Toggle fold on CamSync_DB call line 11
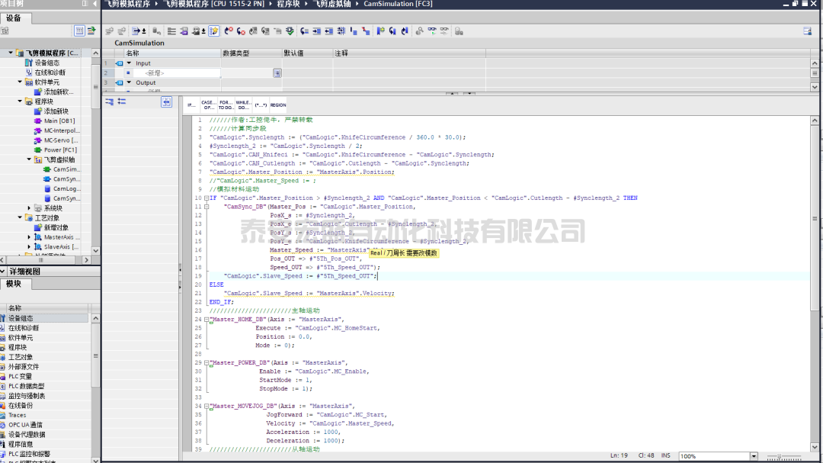Viewport: 823px width, 463px height. tap(206, 207)
